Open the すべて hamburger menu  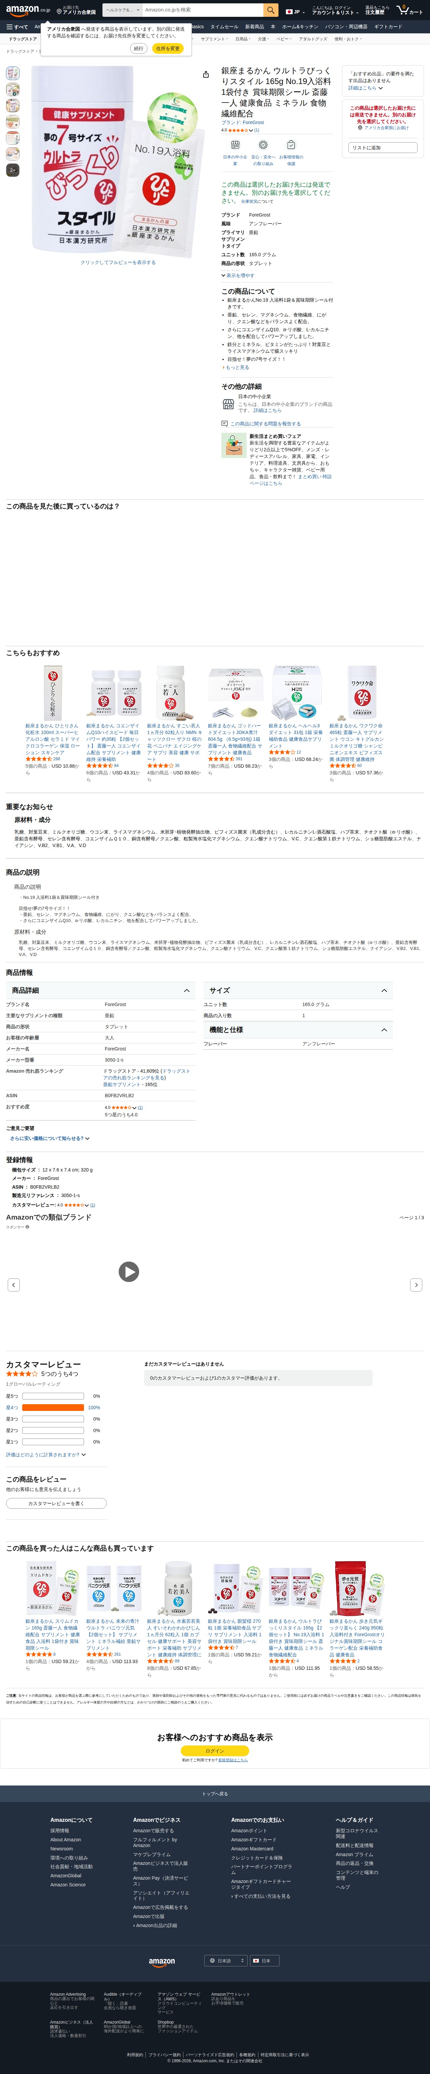[17, 27]
